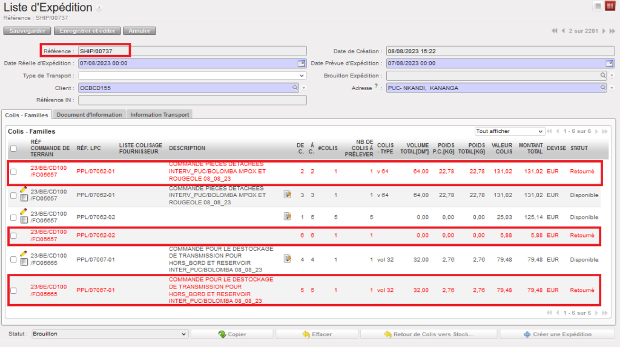Click search icon in Client field
The width and height of the screenshot is (620, 347).
pos(295,88)
